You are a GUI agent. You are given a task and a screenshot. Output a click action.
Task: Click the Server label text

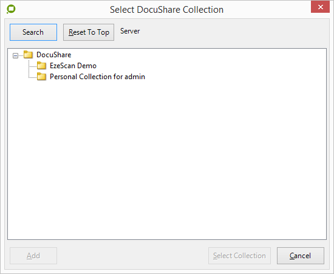(130, 31)
